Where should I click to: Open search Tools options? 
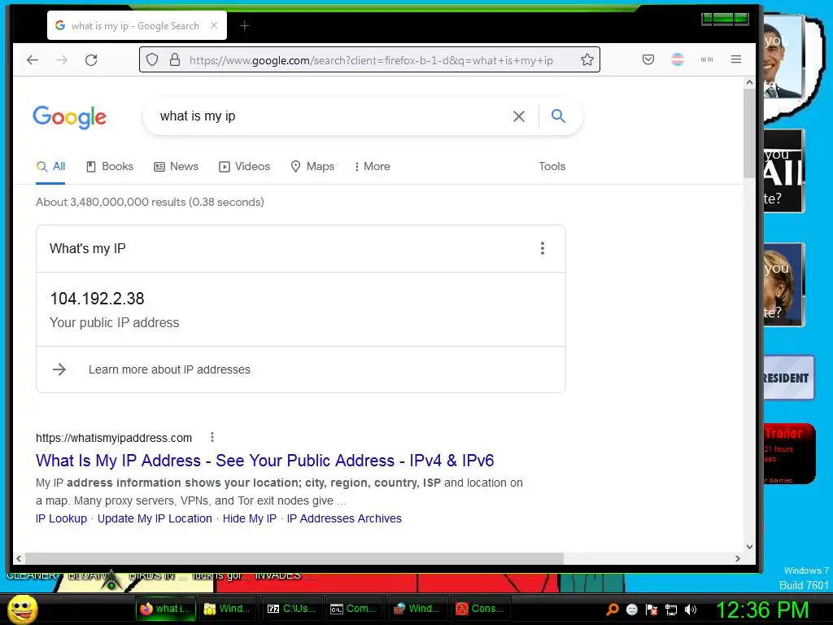[x=552, y=166]
